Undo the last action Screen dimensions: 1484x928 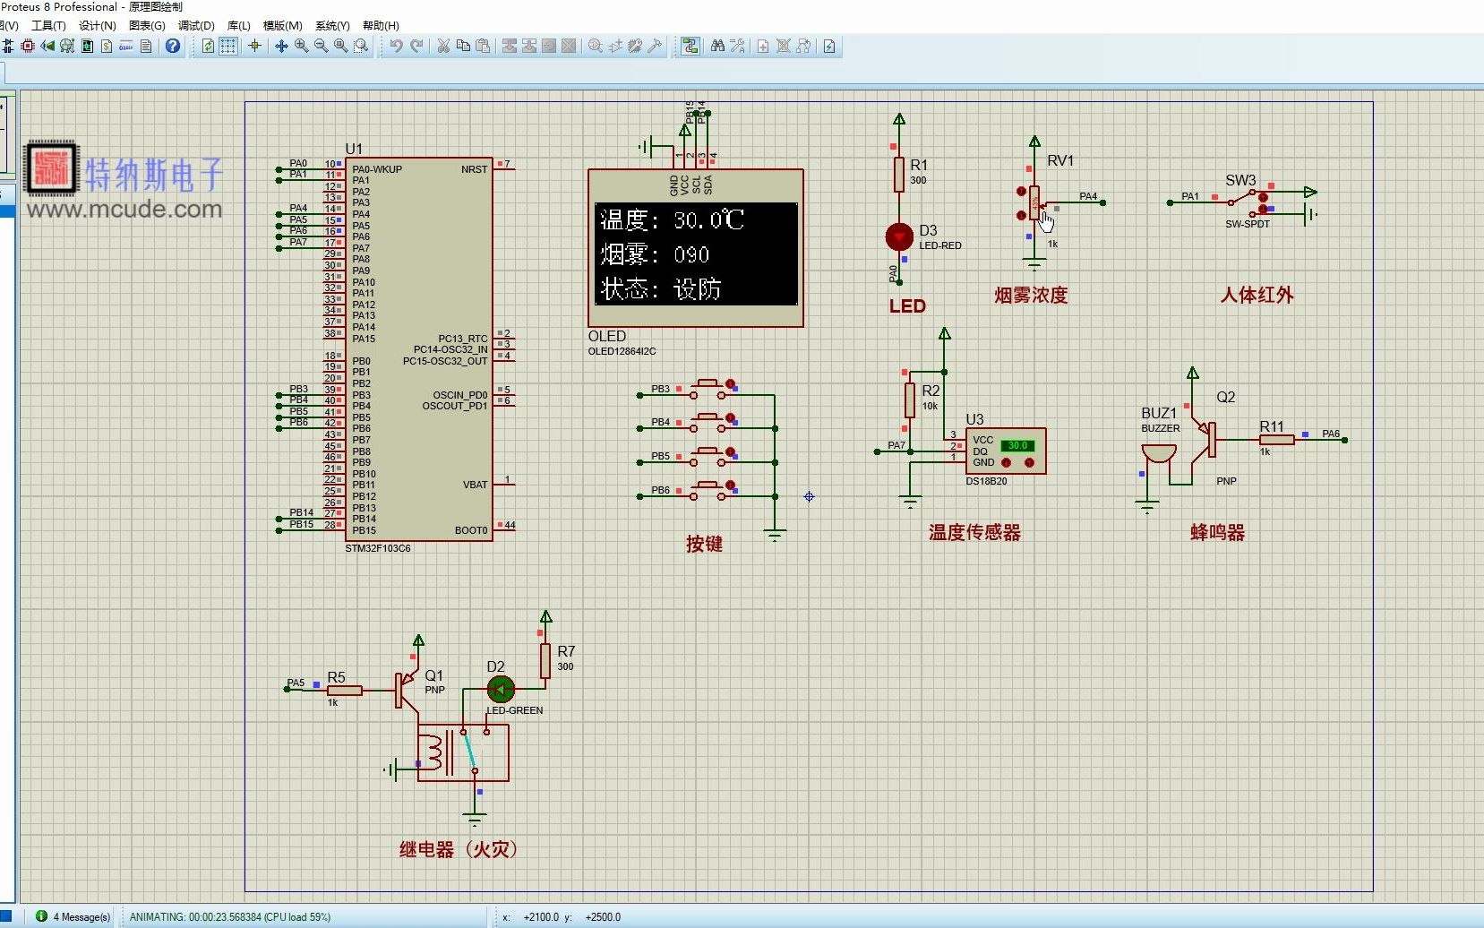click(x=396, y=46)
